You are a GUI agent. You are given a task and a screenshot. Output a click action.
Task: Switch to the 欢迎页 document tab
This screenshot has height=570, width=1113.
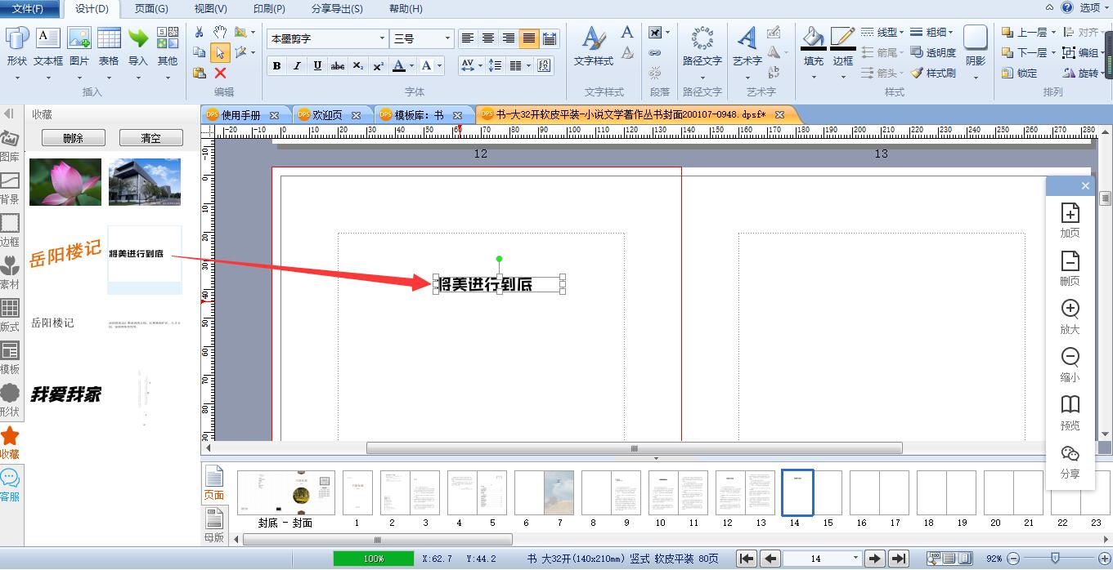pos(327,115)
